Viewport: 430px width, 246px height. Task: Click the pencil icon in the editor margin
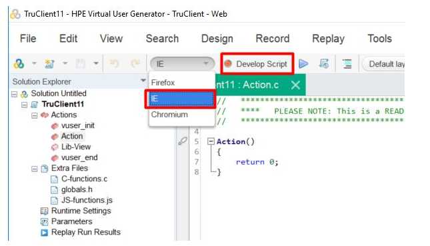tap(183, 141)
